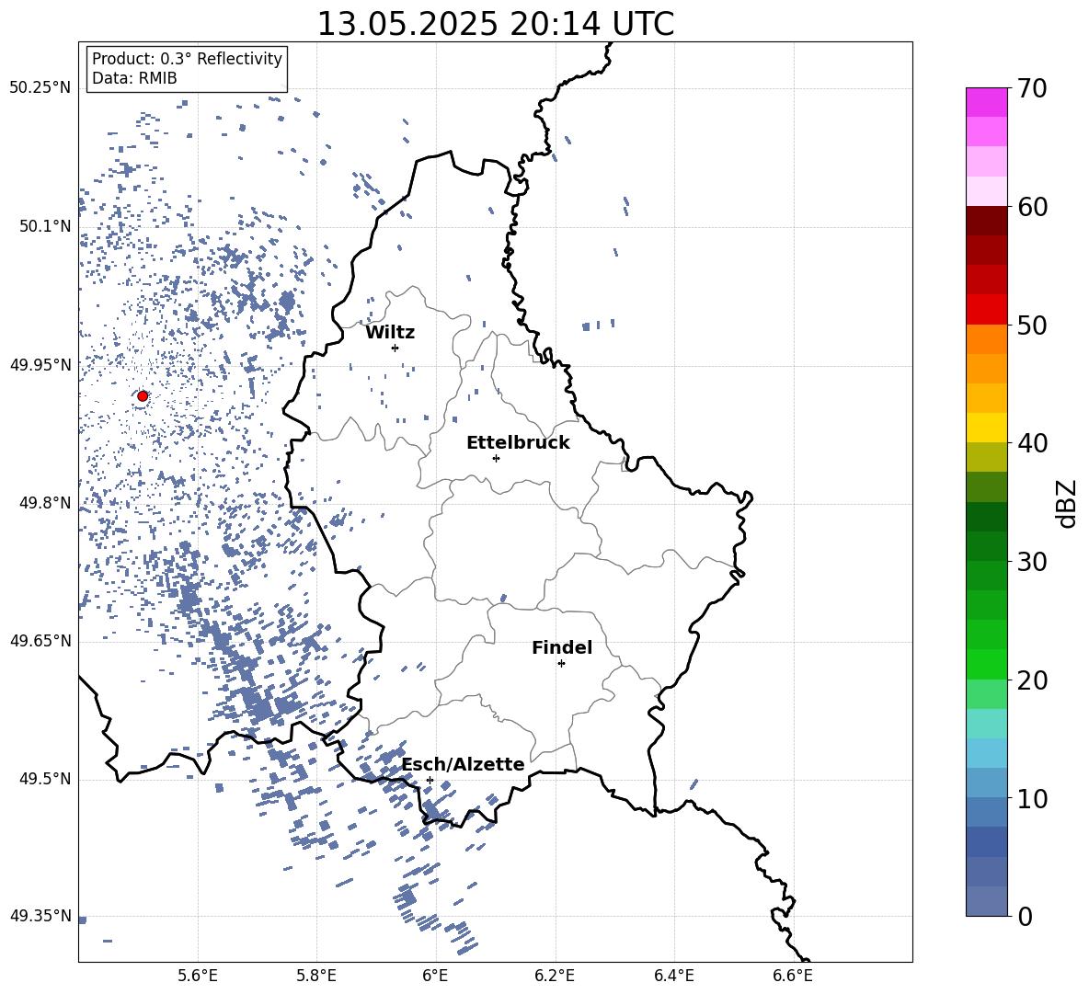Click the yellow swatch just above 40
This screenshot has width=1089, height=994.
point(987,428)
